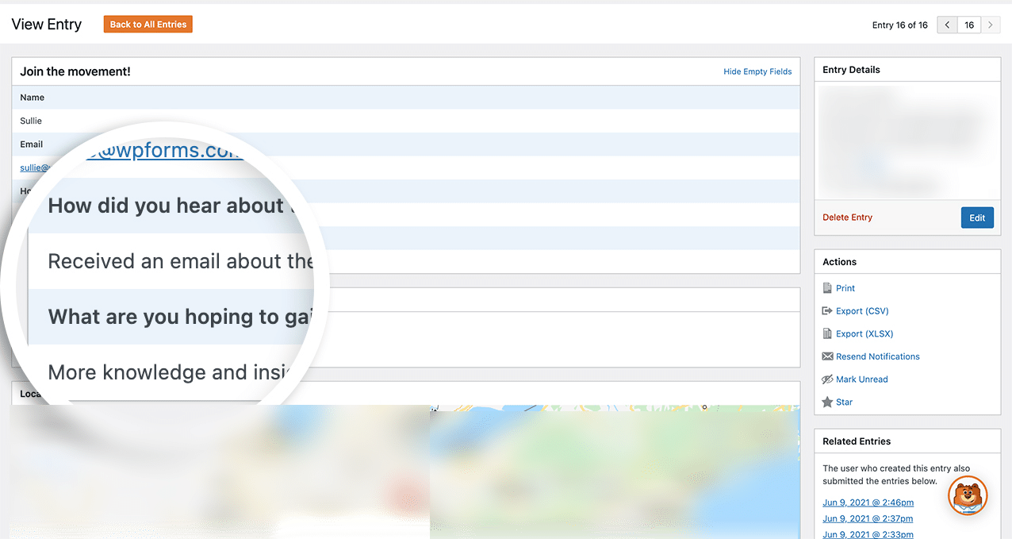Screen dimensions: 1012x539
Task: Click the Star icon in Actions
Action: point(827,402)
